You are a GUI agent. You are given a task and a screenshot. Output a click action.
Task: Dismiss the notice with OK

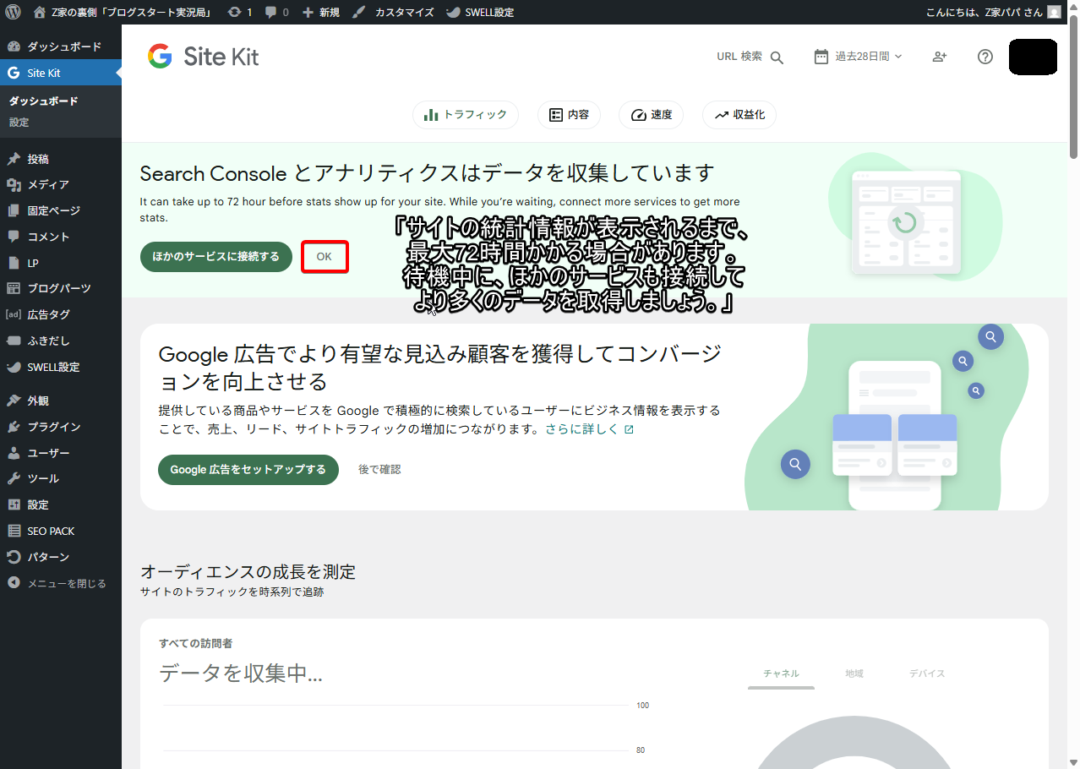tap(325, 257)
